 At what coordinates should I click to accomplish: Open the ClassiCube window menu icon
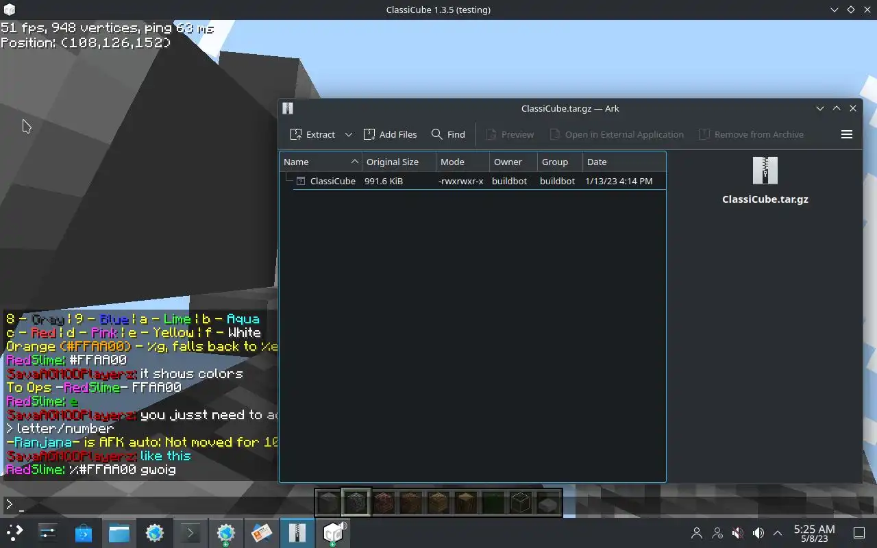click(8, 10)
